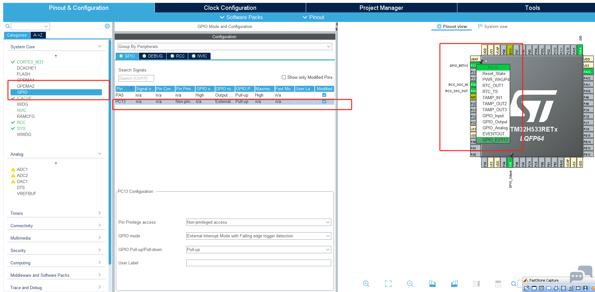Open the DEBUG configuration tab

coord(153,56)
